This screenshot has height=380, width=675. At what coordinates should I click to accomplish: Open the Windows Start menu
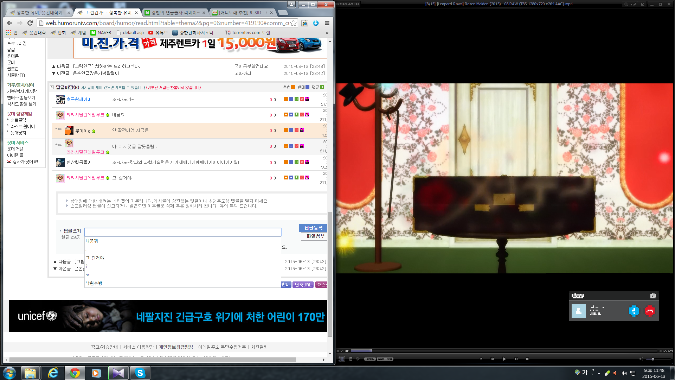[x=9, y=373]
